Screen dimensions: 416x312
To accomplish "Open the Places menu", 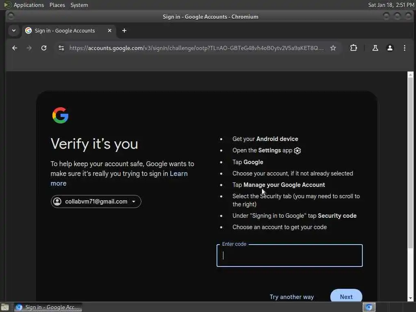I will 57,5.
